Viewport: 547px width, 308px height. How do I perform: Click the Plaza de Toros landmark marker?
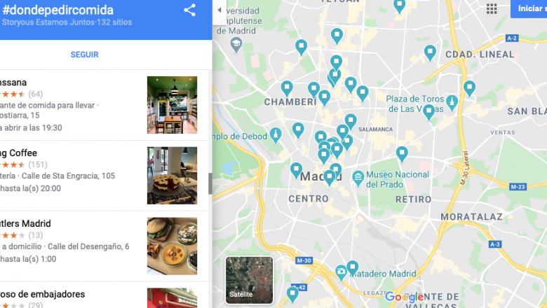pyautogui.click(x=452, y=104)
